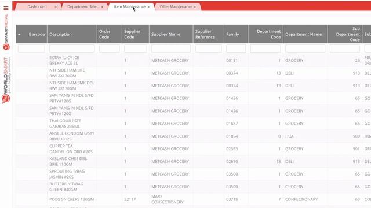This screenshot has width=371, height=208.
Task: Focus the Supplier Reference filter field
Action: (x=209, y=49)
